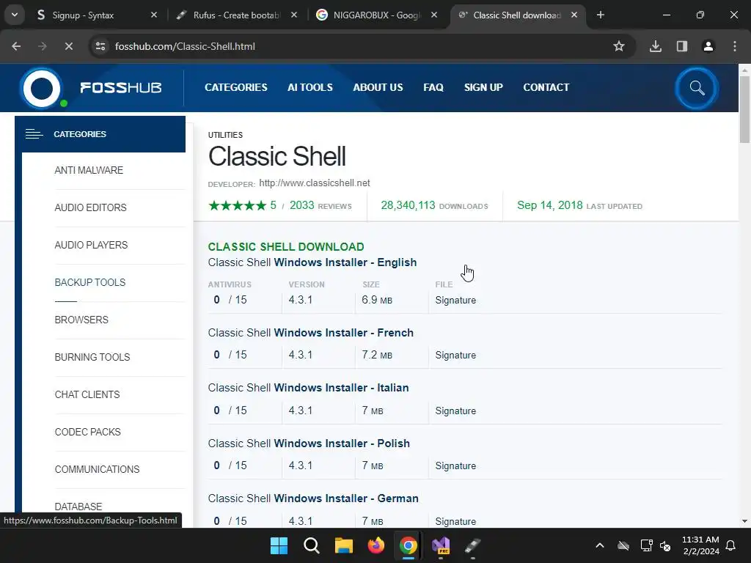Click the taskbar clock showing 11:31 AM
The width and height of the screenshot is (751, 563).
point(700,545)
